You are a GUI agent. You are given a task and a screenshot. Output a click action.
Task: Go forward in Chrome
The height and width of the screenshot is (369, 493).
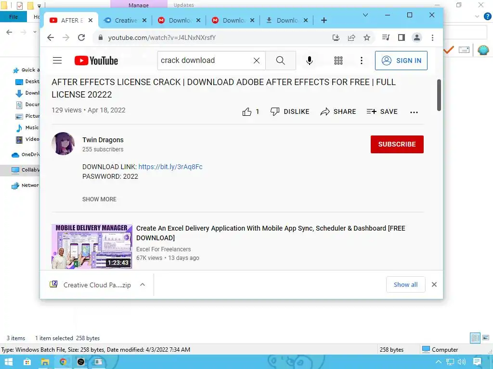click(66, 37)
